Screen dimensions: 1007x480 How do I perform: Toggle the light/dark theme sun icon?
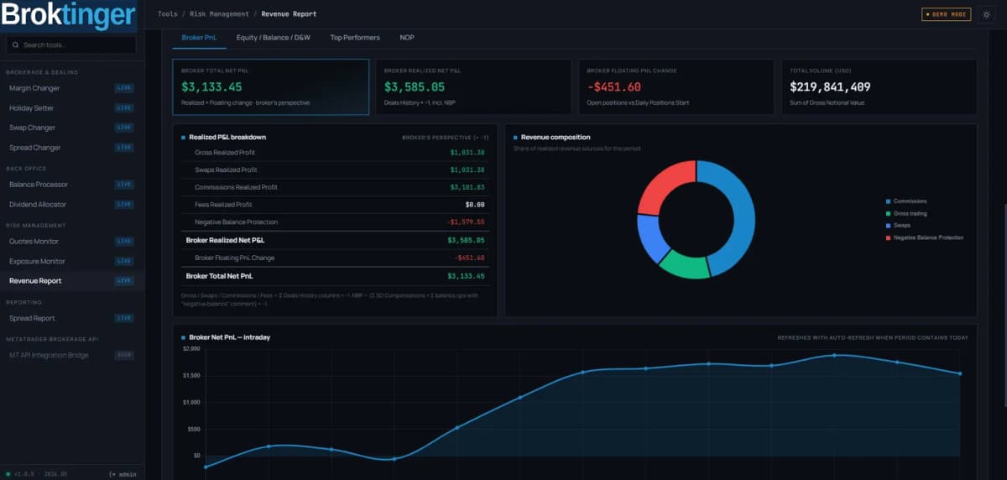click(986, 14)
